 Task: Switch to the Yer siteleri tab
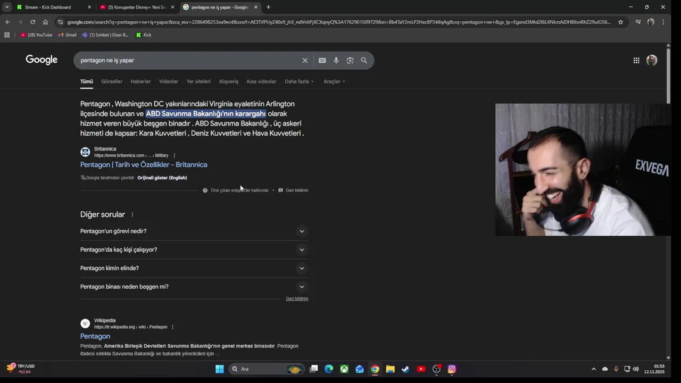[198, 81]
